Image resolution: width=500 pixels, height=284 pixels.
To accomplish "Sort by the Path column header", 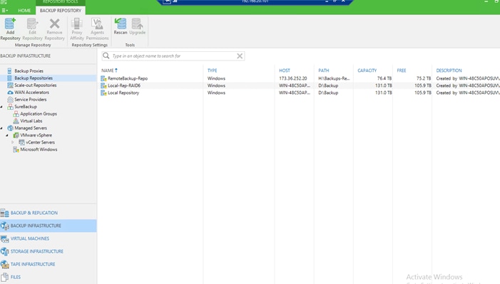I will click(323, 70).
